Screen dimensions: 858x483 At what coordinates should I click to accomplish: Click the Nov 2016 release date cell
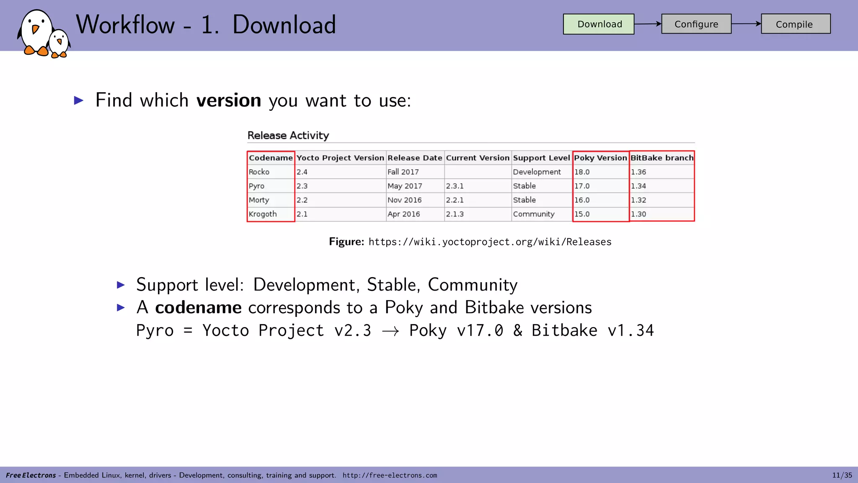pyautogui.click(x=415, y=200)
